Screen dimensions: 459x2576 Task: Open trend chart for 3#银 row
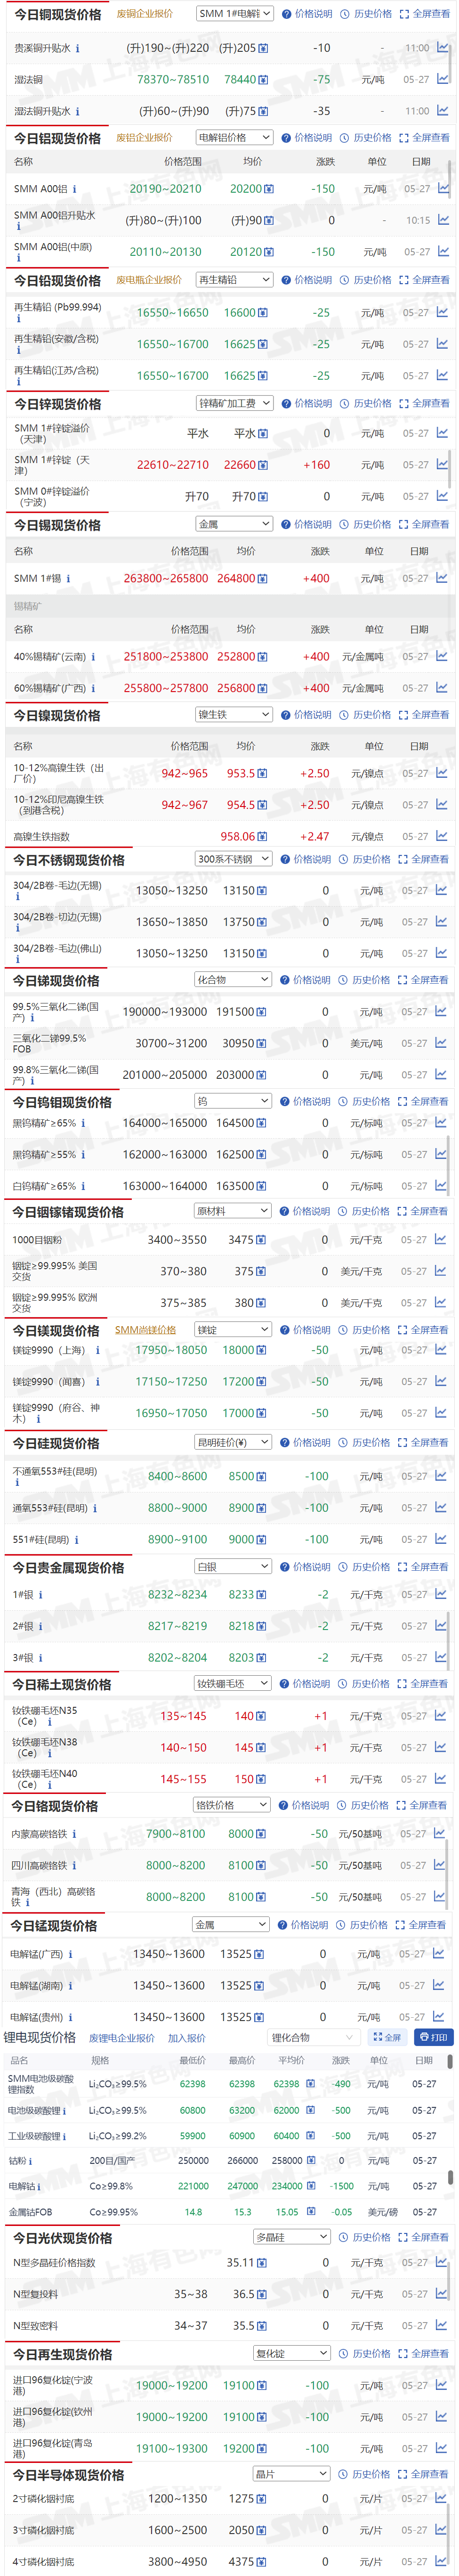[x=440, y=1657]
